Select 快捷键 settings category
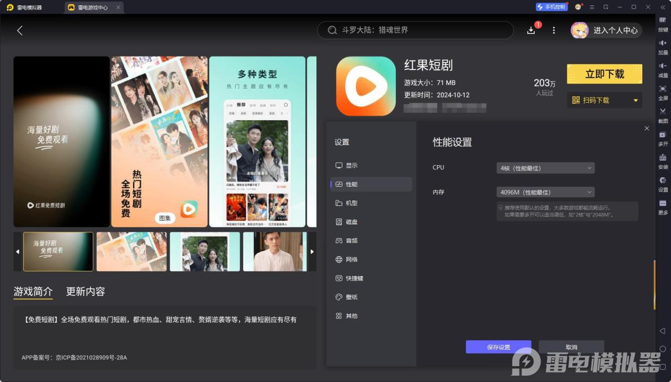This screenshot has height=382, width=671. (x=371, y=278)
